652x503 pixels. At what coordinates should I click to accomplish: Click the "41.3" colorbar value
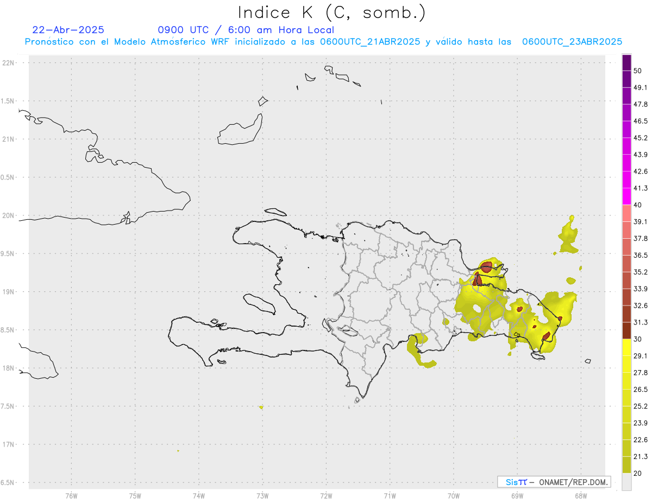click(640, 188)
